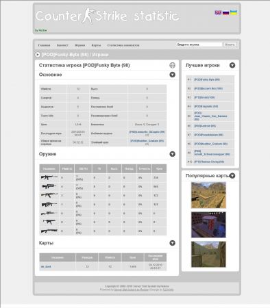
Task: Click the Точность column header in the weapons table
Action: (x=145, y=168)
